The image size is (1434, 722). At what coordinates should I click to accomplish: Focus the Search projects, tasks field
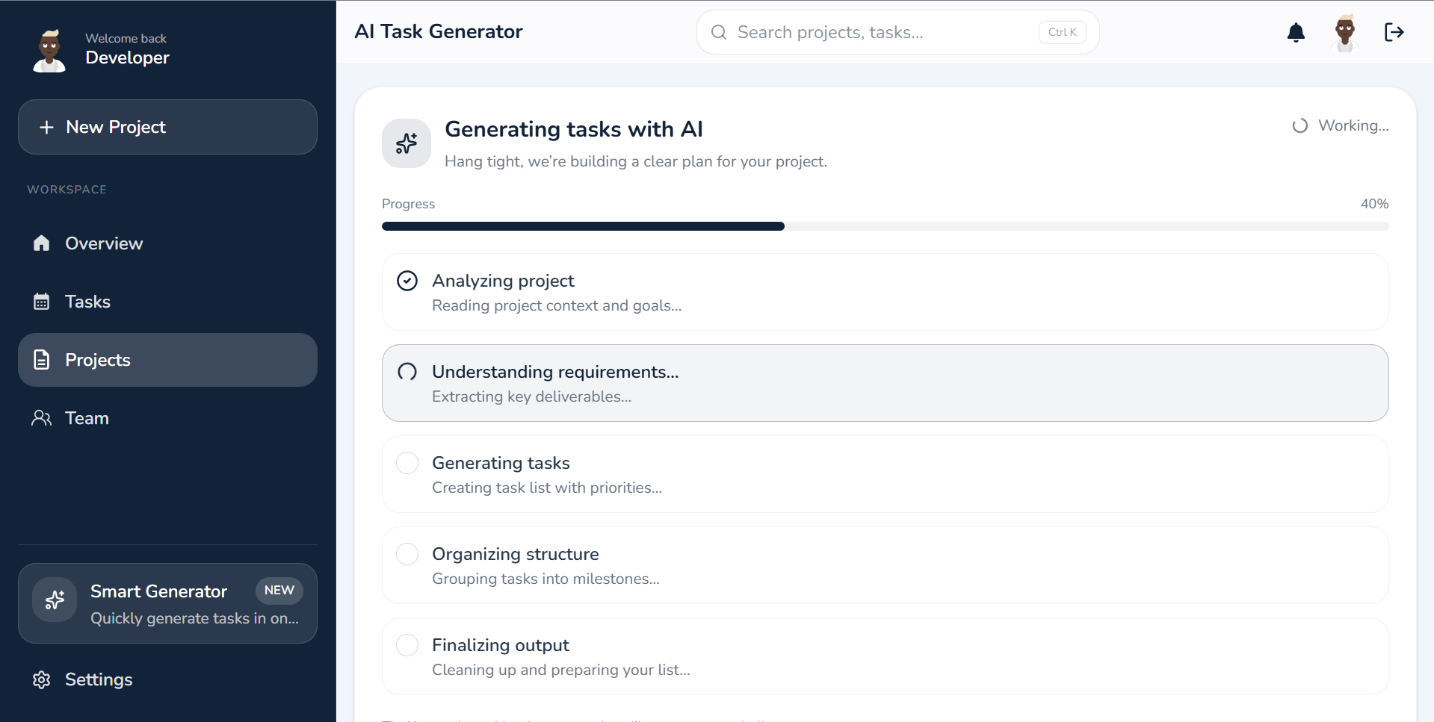tap(897, 32)
